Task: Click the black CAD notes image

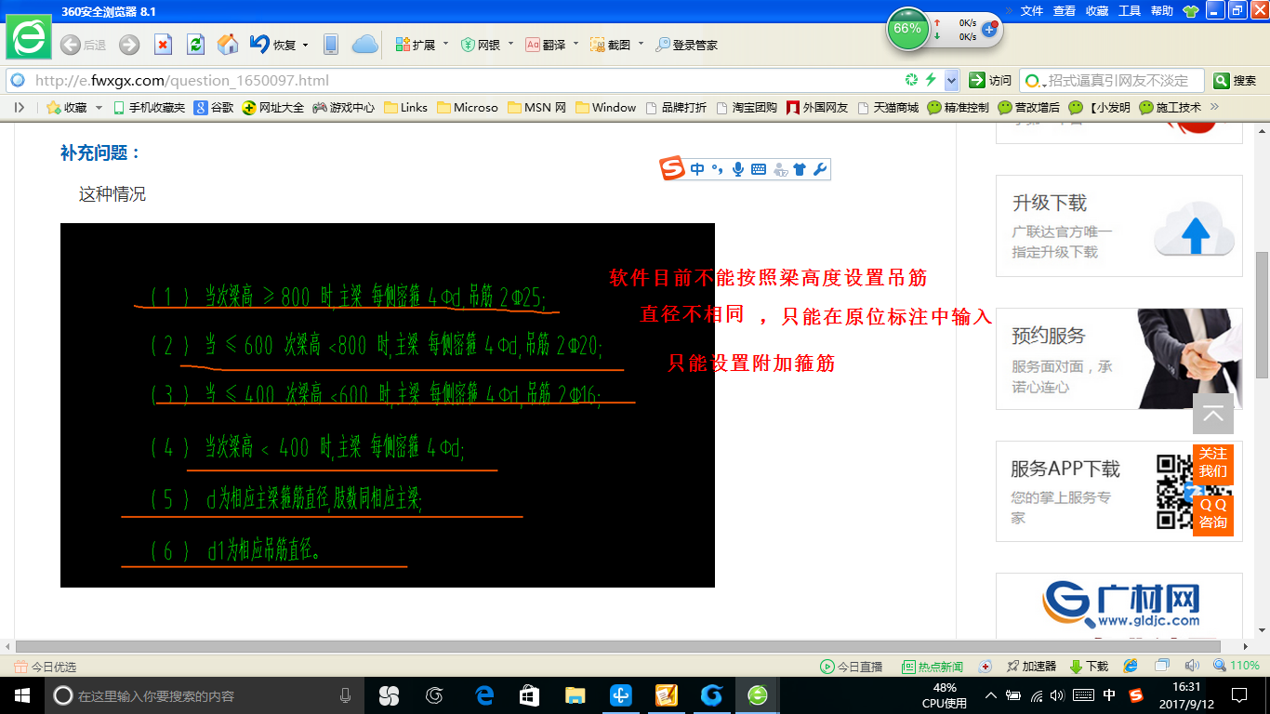Action: (x=388, y=405)
